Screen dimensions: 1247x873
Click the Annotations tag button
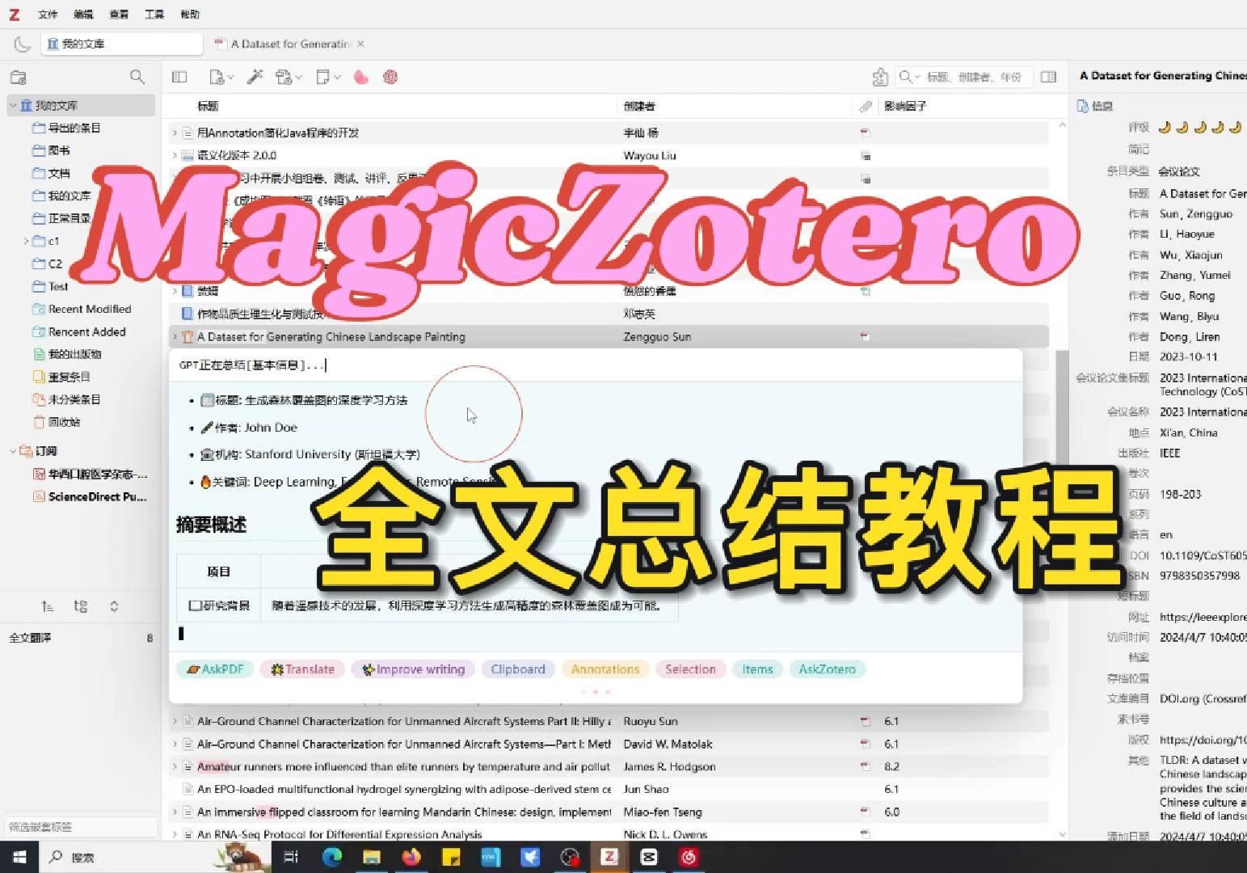point(605,669)
